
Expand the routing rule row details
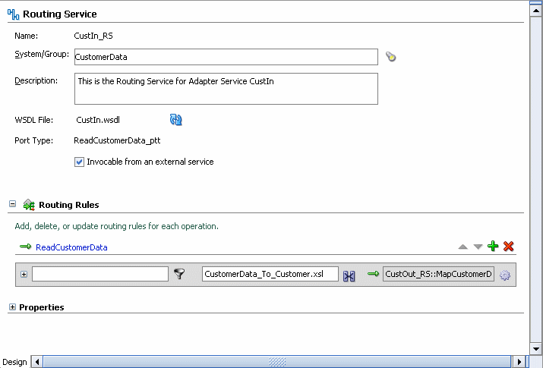(x=24, y=274)
